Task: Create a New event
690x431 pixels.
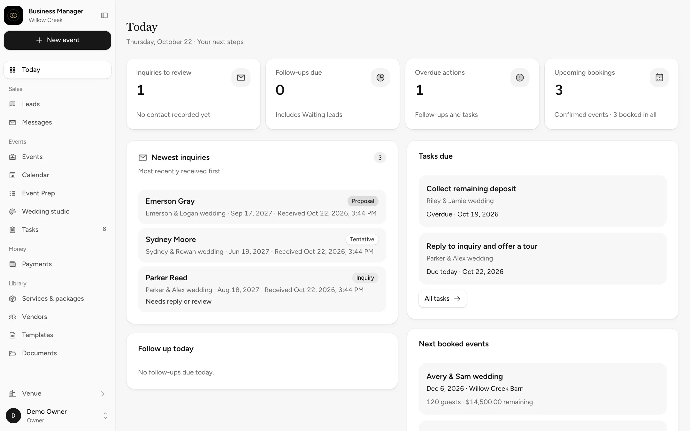Action: (57, 40)
